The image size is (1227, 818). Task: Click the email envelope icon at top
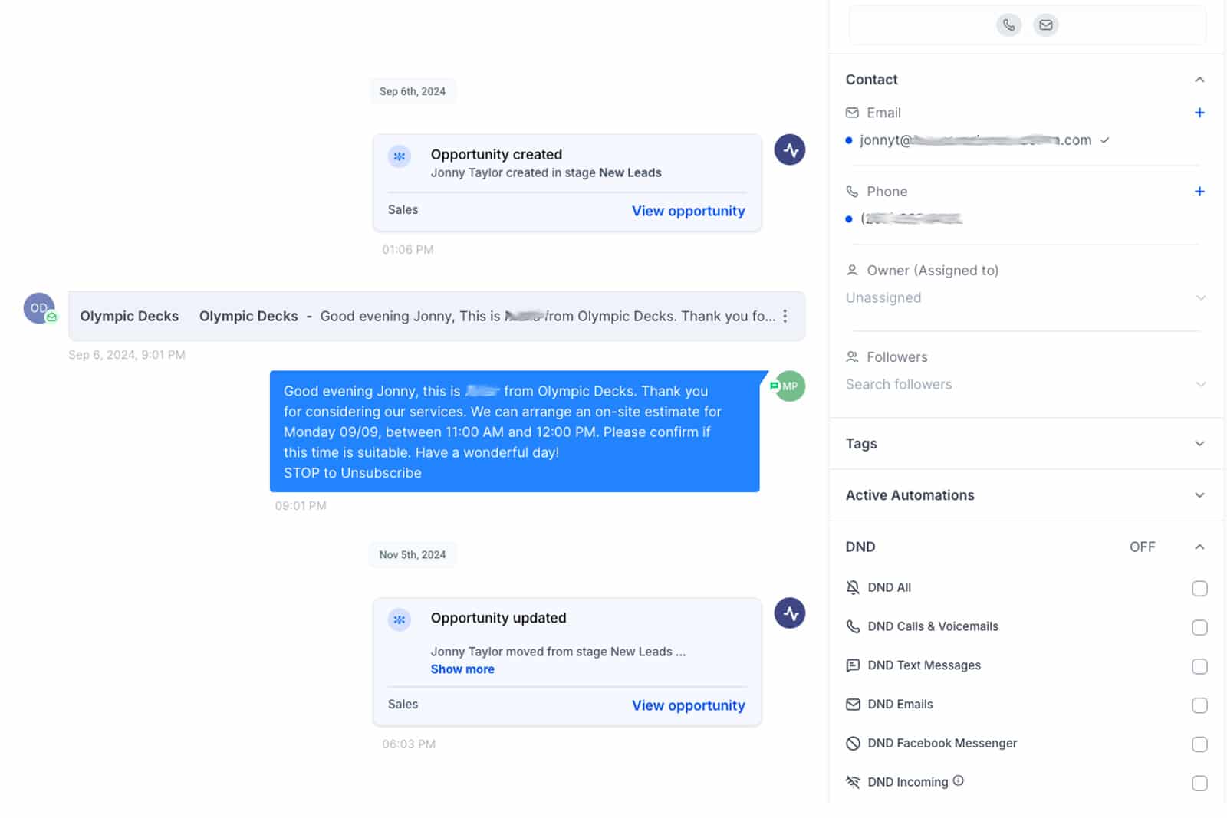click(1045, 25)
